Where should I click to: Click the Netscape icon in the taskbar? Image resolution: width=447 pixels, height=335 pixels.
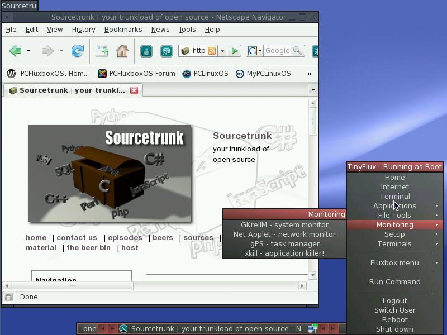(123, 329)
